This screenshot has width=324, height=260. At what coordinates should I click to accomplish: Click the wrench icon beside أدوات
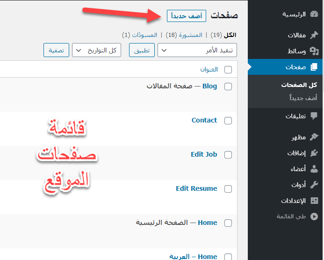tap(314, 185)
